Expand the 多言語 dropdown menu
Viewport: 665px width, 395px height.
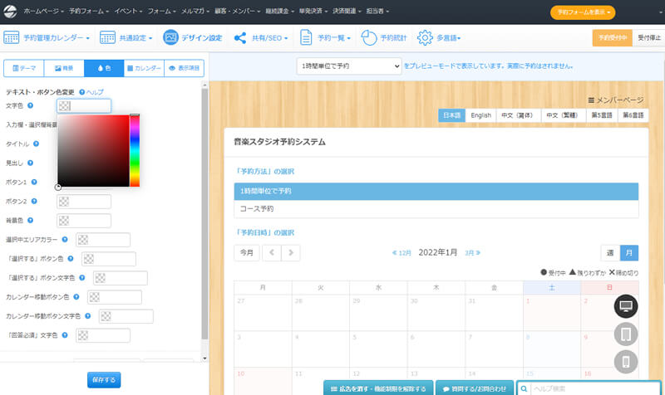pos(439,38)
